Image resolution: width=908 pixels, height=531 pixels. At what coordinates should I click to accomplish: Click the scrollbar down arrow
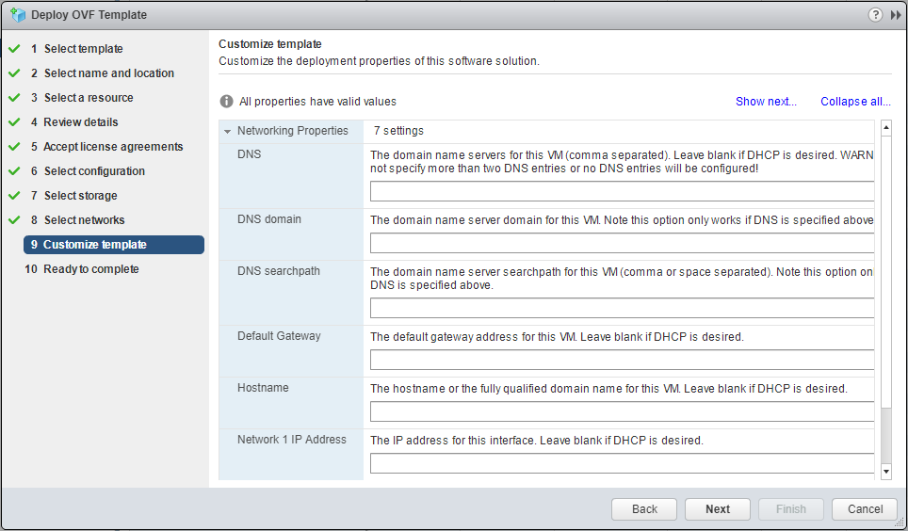(x=885, y=470)
